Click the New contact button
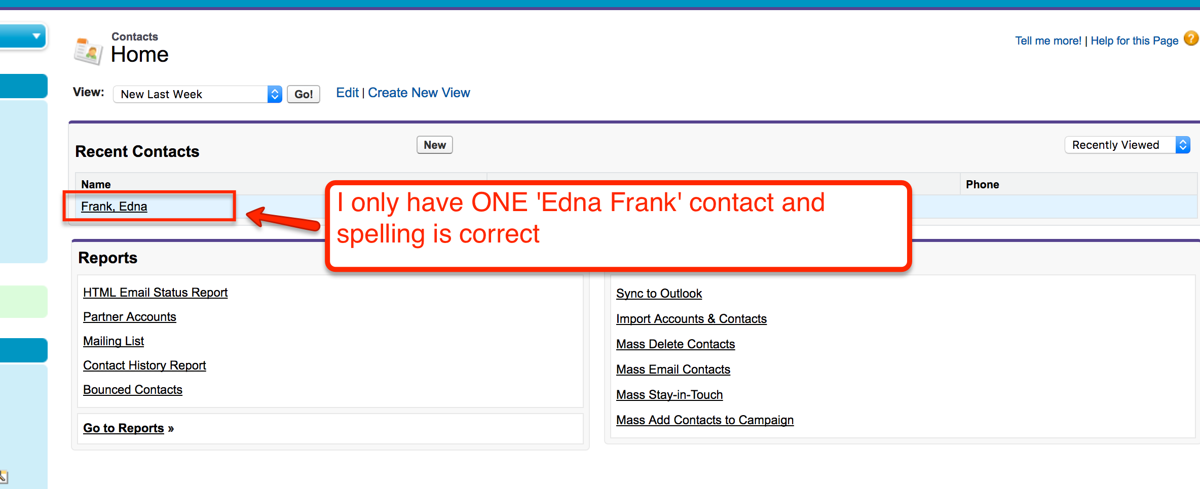 (x=434, y=145)
